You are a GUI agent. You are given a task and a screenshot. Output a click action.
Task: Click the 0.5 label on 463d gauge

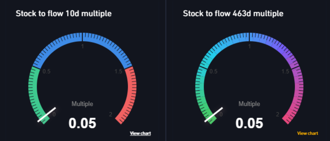click(213, 71)
